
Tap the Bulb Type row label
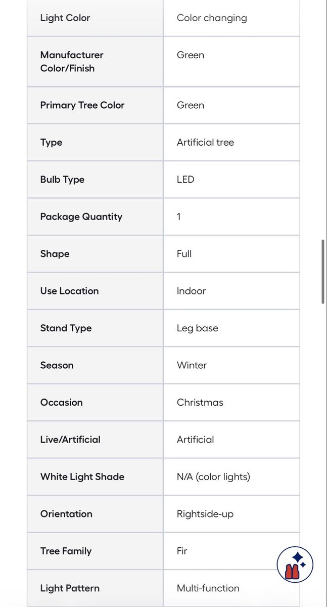pos(62,180)
